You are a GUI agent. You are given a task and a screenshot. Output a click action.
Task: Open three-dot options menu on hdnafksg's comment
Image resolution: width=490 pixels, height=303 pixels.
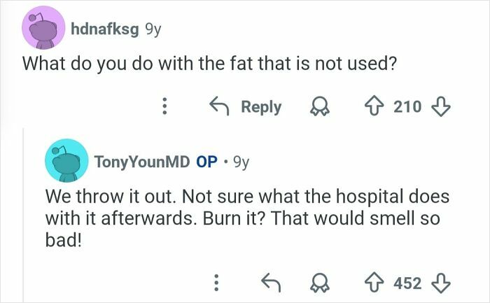click(165, 106)
